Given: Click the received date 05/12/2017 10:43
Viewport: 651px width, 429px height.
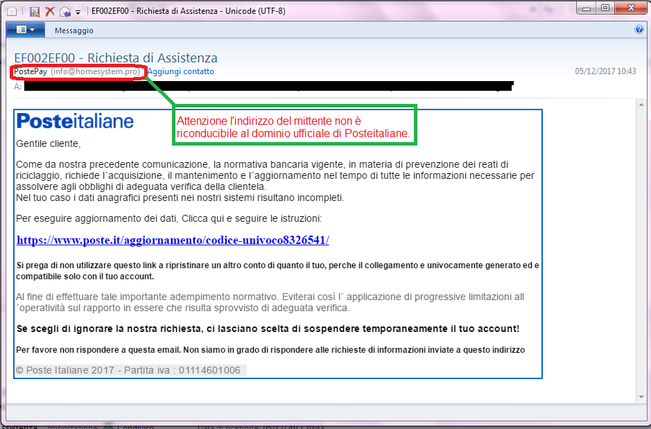Looking at the screenshot, I should coord(605,71).
